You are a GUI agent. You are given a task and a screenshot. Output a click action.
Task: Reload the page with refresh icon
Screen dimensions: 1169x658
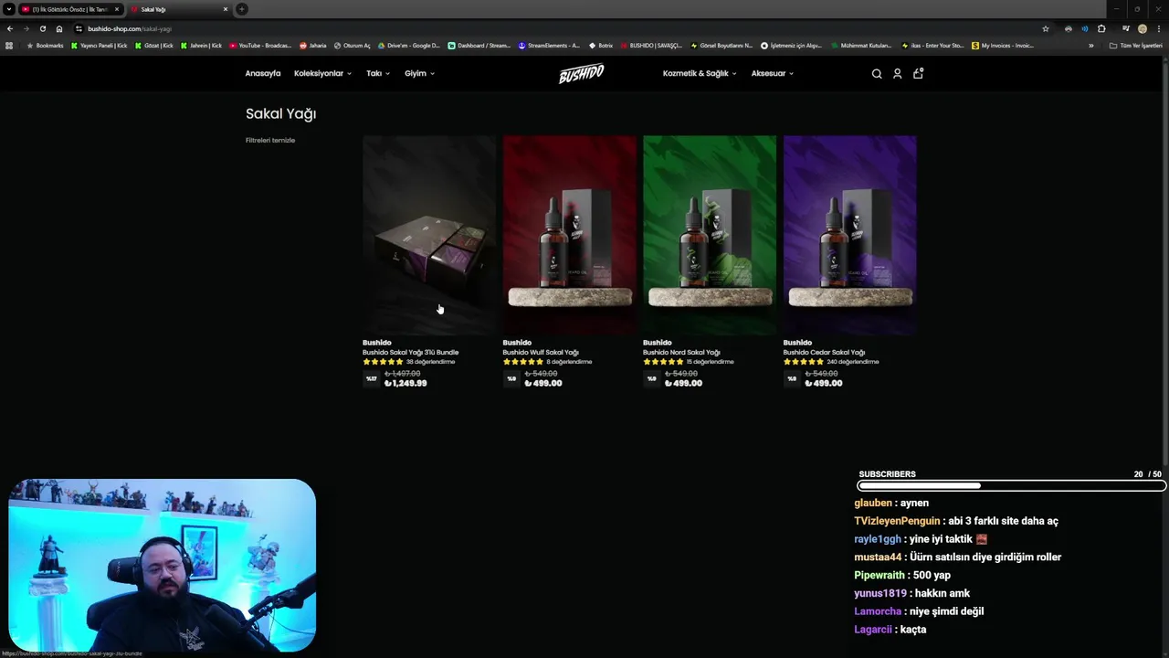pos(42,28)
